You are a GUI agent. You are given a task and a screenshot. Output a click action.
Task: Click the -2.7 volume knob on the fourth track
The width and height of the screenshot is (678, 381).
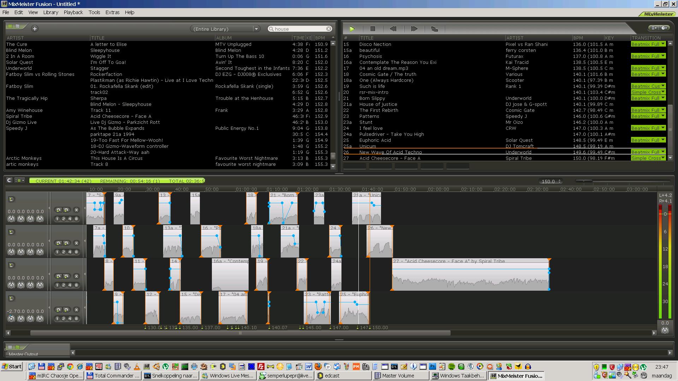pos(11,319)
